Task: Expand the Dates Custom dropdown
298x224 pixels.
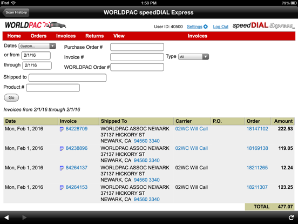Action: (x=37, y=46)
